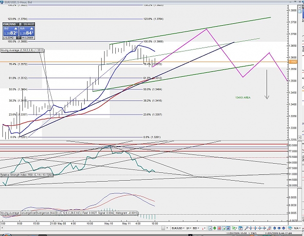Image resolution: width=304 pixels, height=236 pixels.
Task: Click the Ask price button in rate widget
Action: [x=27, y=31]
